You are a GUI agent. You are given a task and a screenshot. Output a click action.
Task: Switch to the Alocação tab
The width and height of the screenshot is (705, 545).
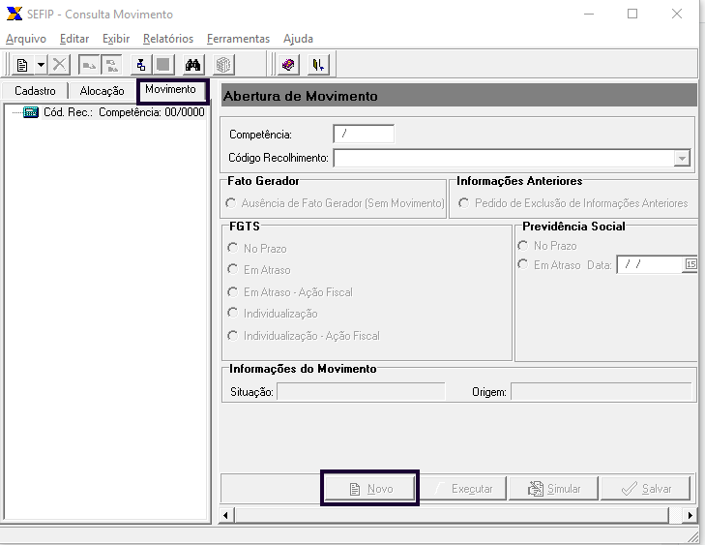coord(103,90)
